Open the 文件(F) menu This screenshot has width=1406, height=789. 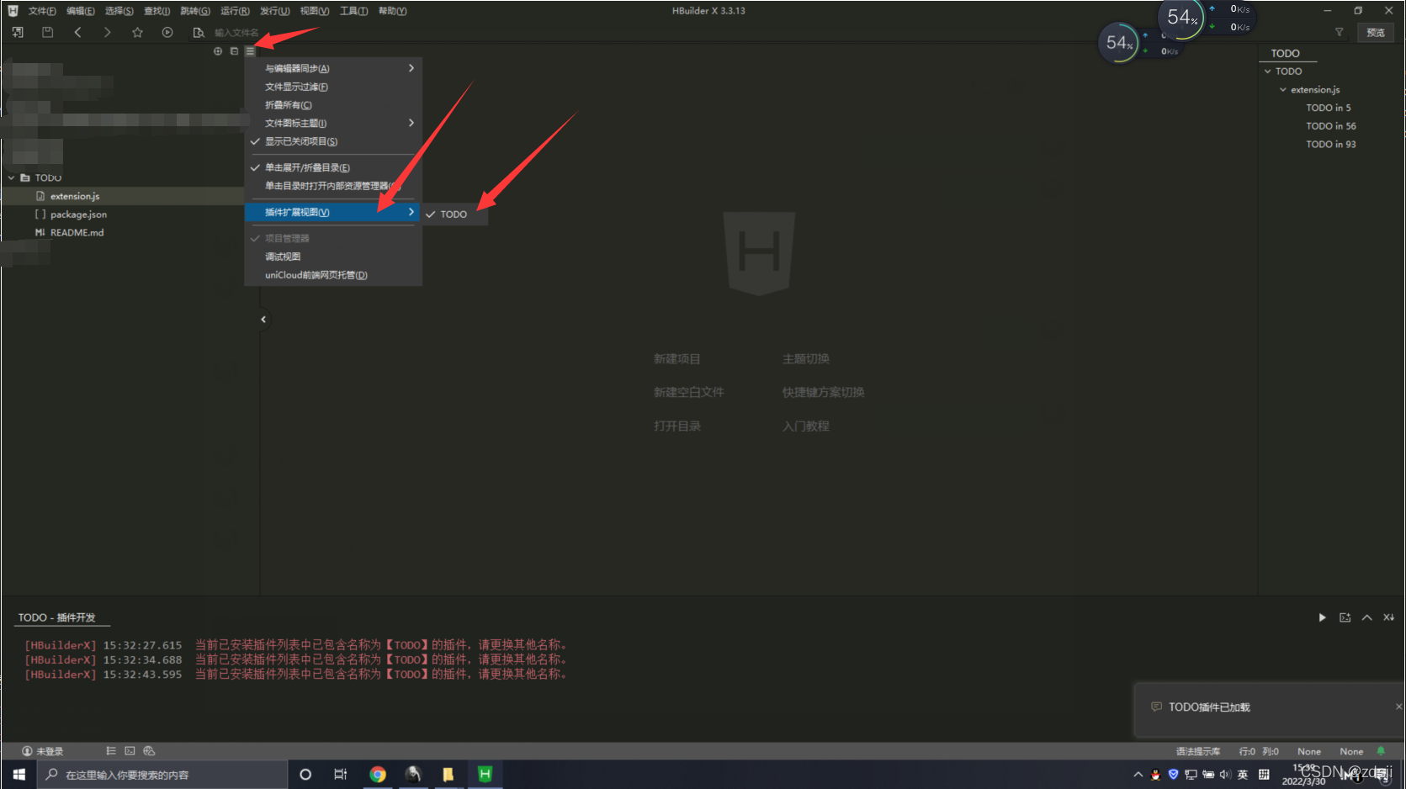click(42, 11)
